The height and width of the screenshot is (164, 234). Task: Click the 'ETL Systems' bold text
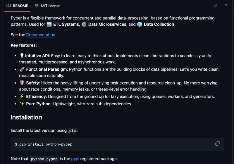point(66,24)
